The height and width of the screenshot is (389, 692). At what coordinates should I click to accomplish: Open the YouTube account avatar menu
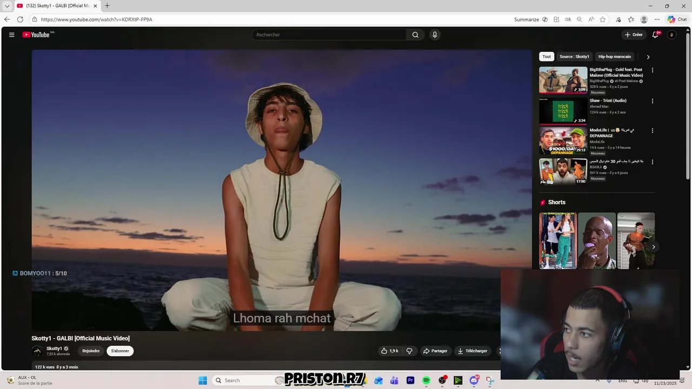click(672, 35)
